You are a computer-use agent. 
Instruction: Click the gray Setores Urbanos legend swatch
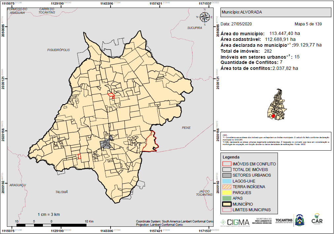tap(227, 175)
